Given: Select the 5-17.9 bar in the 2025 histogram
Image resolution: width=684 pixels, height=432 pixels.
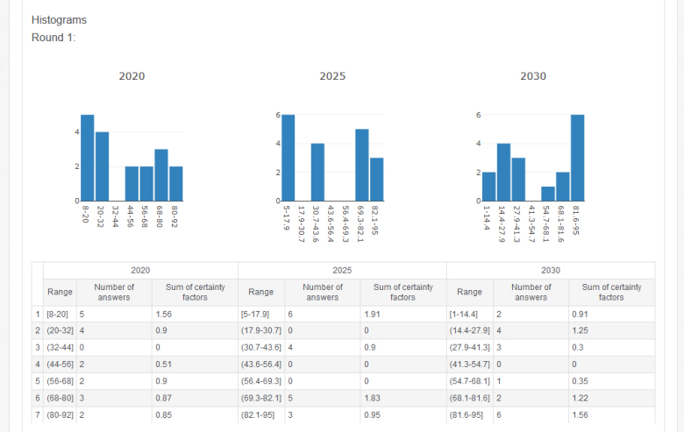Looking at the screenshot, I should pyautogui.click(x=289, y=158).
